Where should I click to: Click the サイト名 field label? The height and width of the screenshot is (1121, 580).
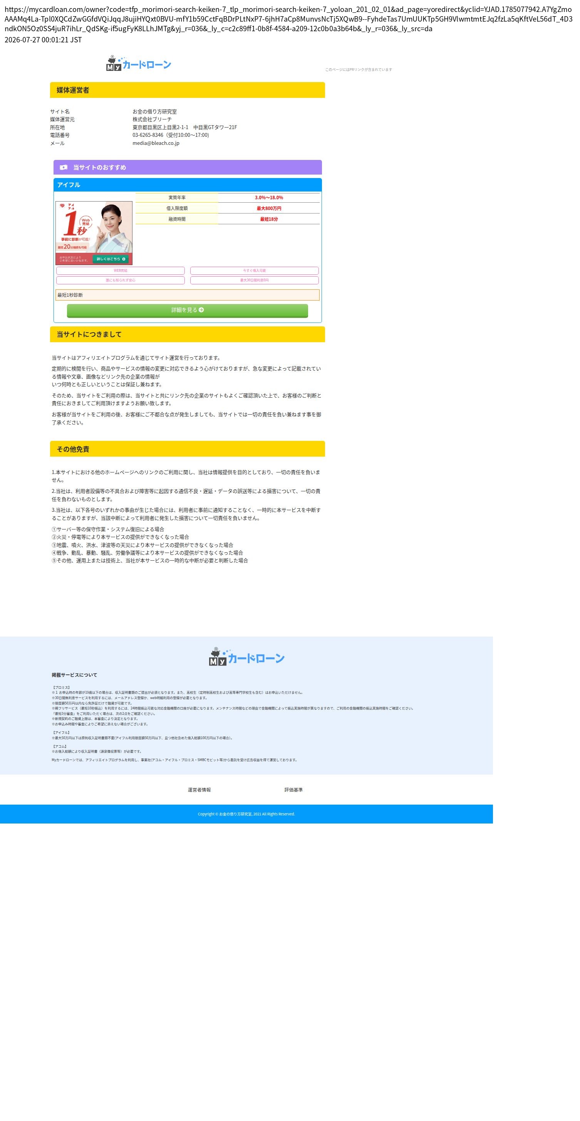[60, 112]
